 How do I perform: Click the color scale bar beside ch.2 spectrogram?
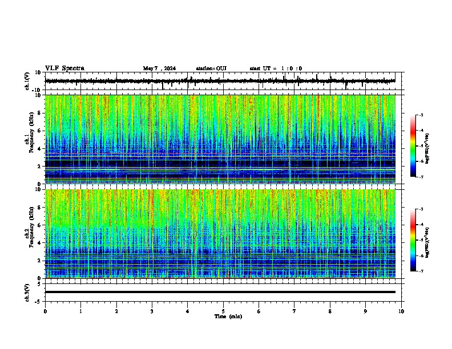(x=413, y=240)
